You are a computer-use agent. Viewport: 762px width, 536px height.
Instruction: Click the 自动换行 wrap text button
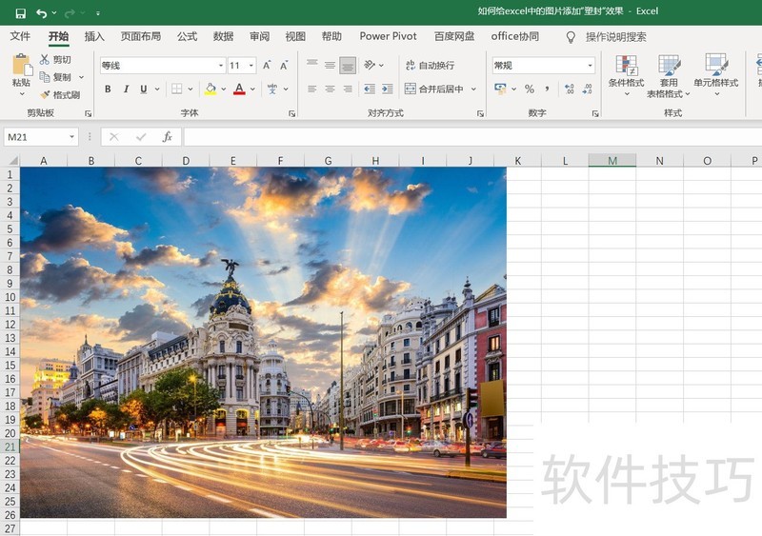(431, 65)
